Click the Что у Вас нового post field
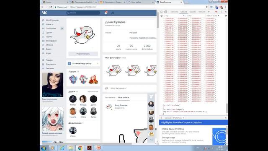Screen dimensions: 268x151 tap(129, 89)
